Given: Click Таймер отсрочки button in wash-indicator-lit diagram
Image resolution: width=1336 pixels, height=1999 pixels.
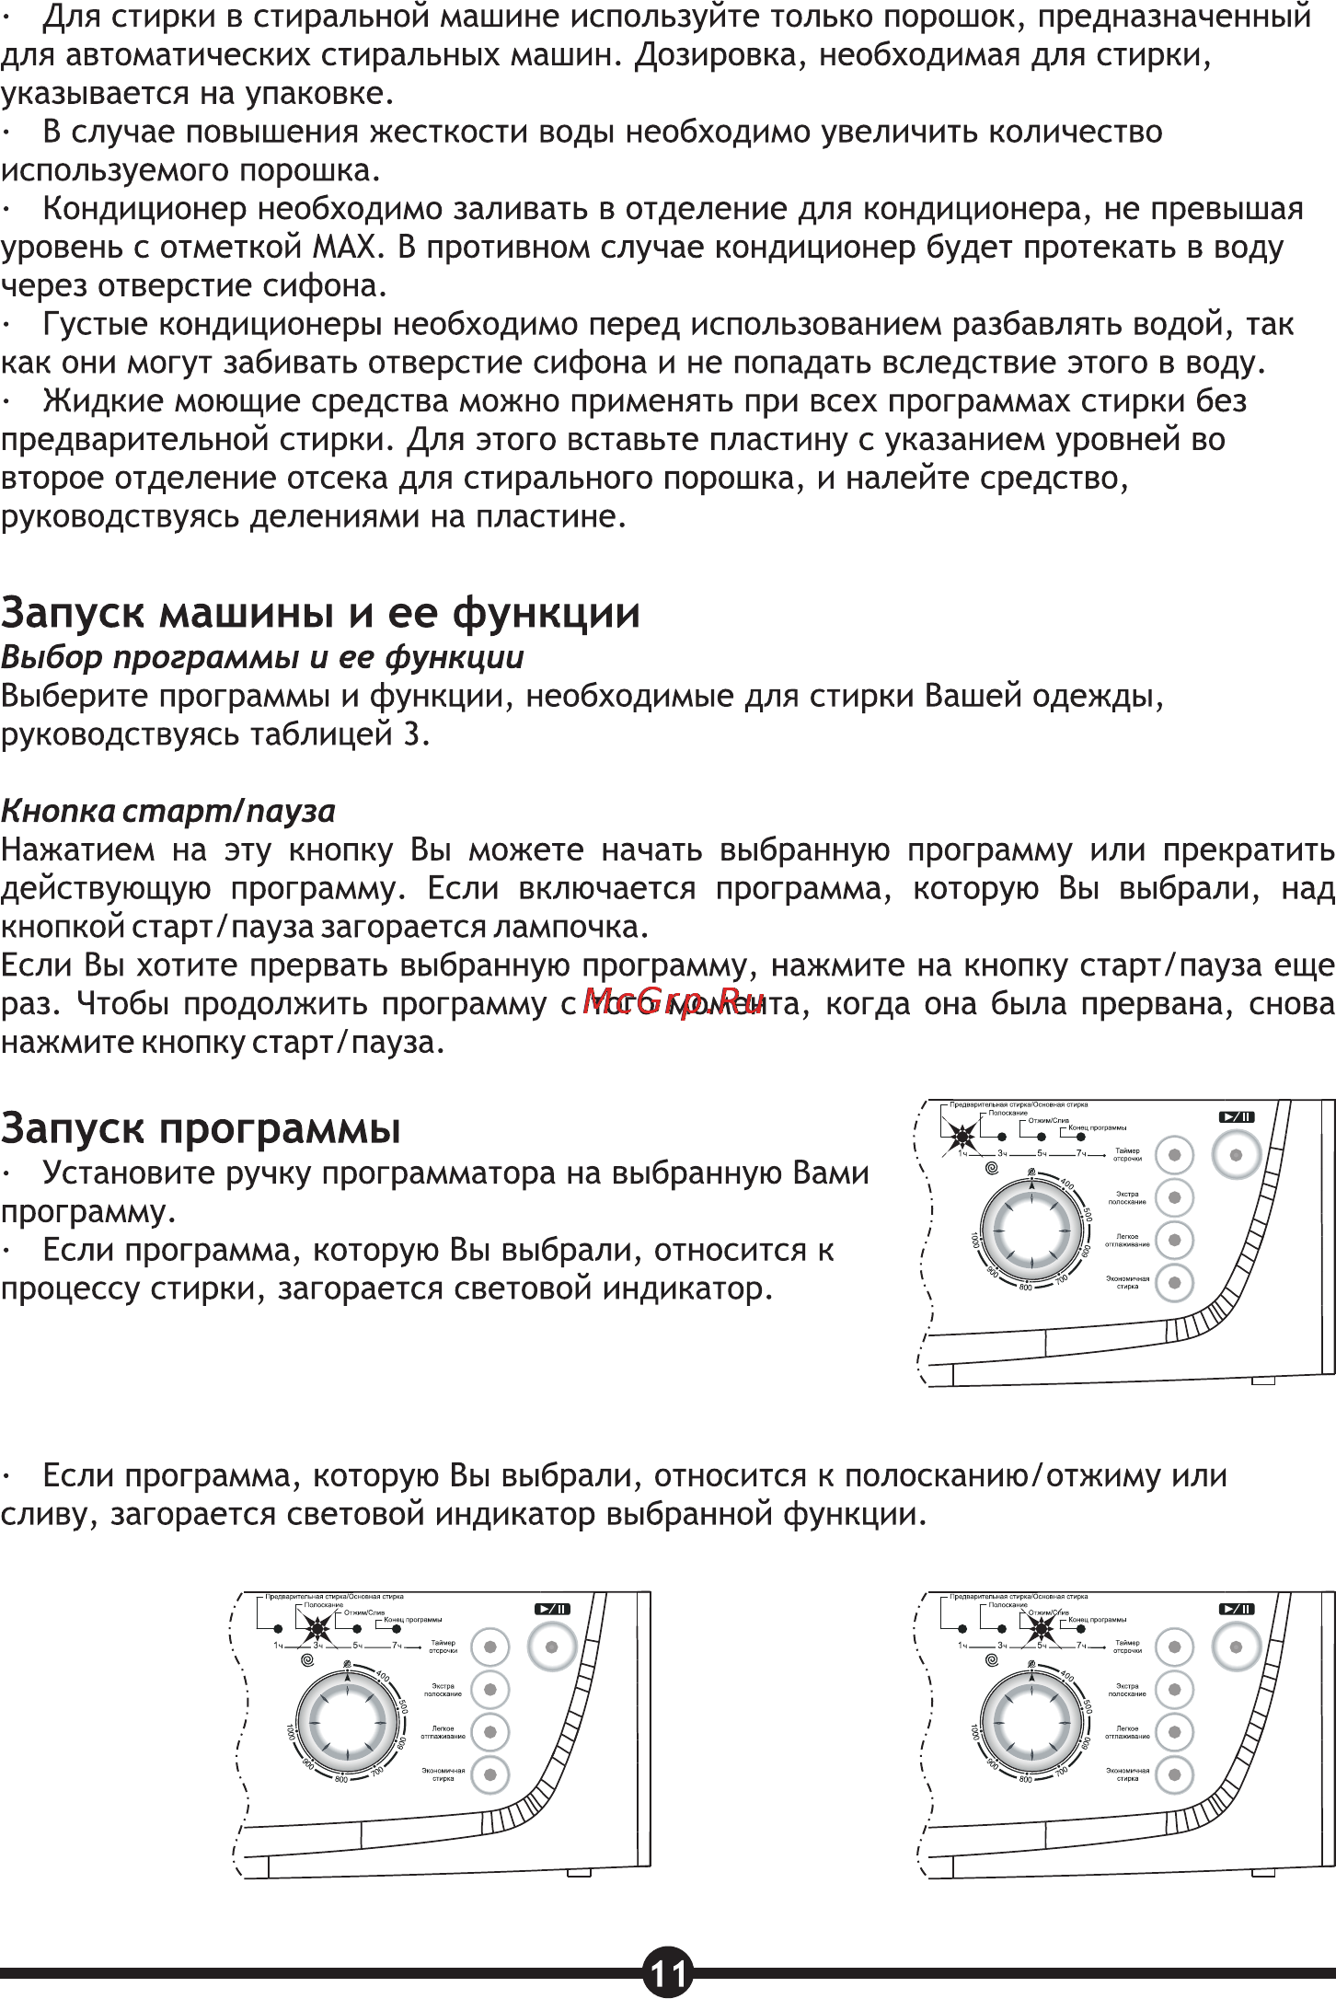Looking at the screenshot, I should coord(1174,1155).
